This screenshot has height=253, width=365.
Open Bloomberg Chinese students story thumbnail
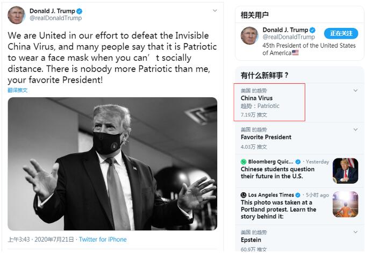346,171
